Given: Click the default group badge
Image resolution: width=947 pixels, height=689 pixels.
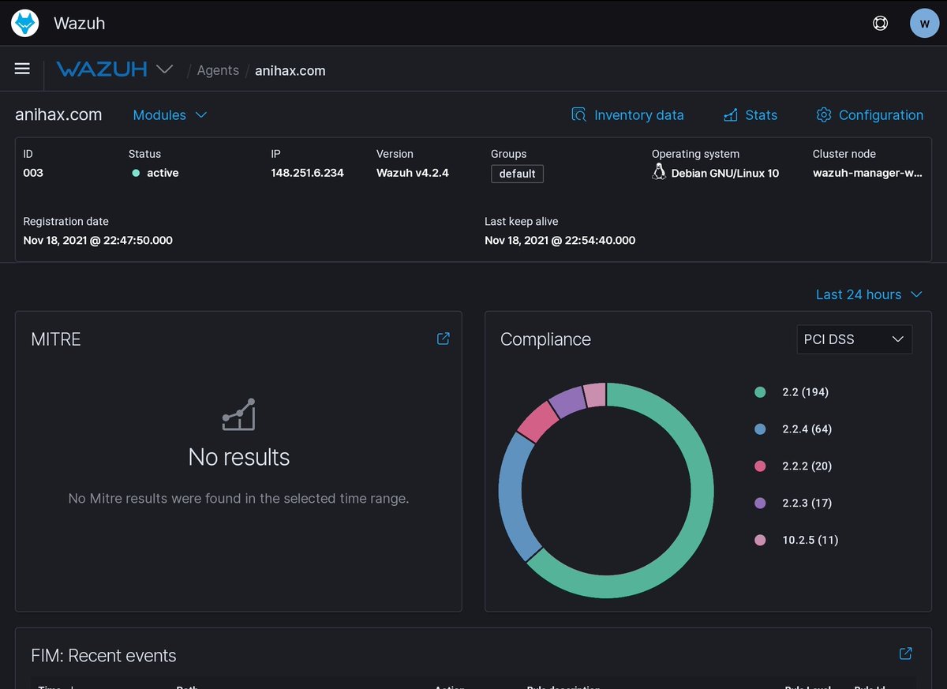Looking at the screenshot, I should (x=517, y=174).
